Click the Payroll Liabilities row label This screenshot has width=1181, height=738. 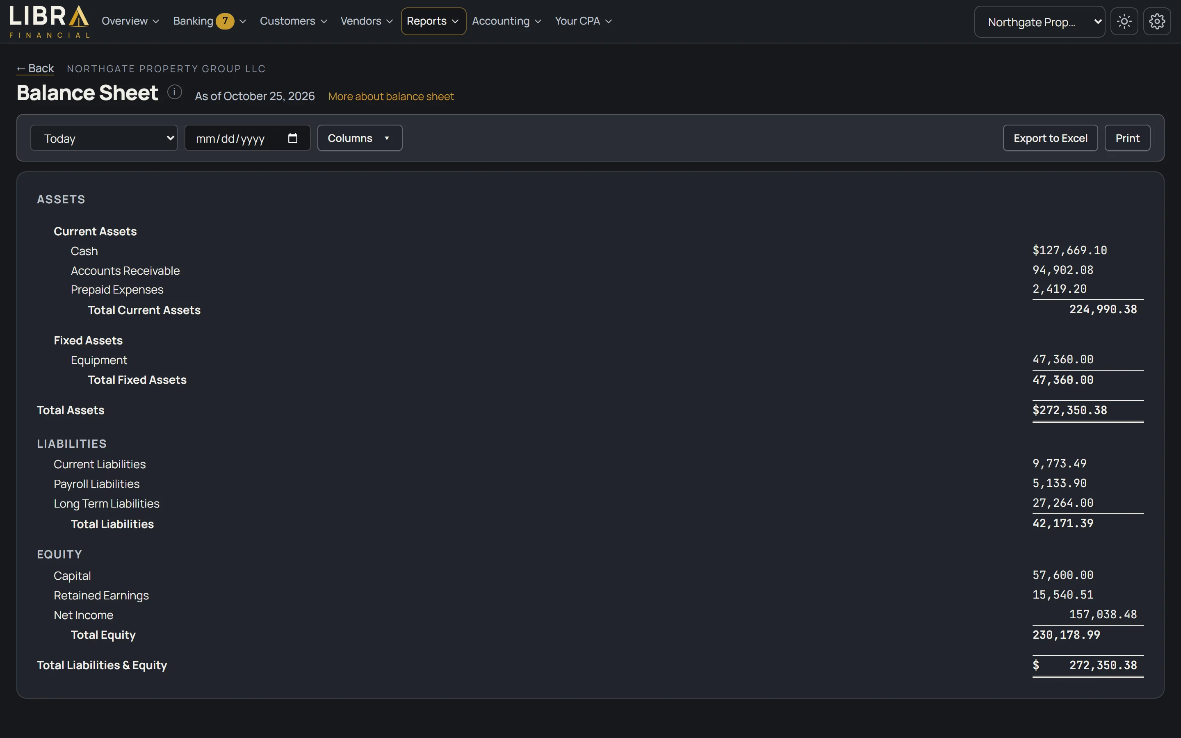coord(97,484)
